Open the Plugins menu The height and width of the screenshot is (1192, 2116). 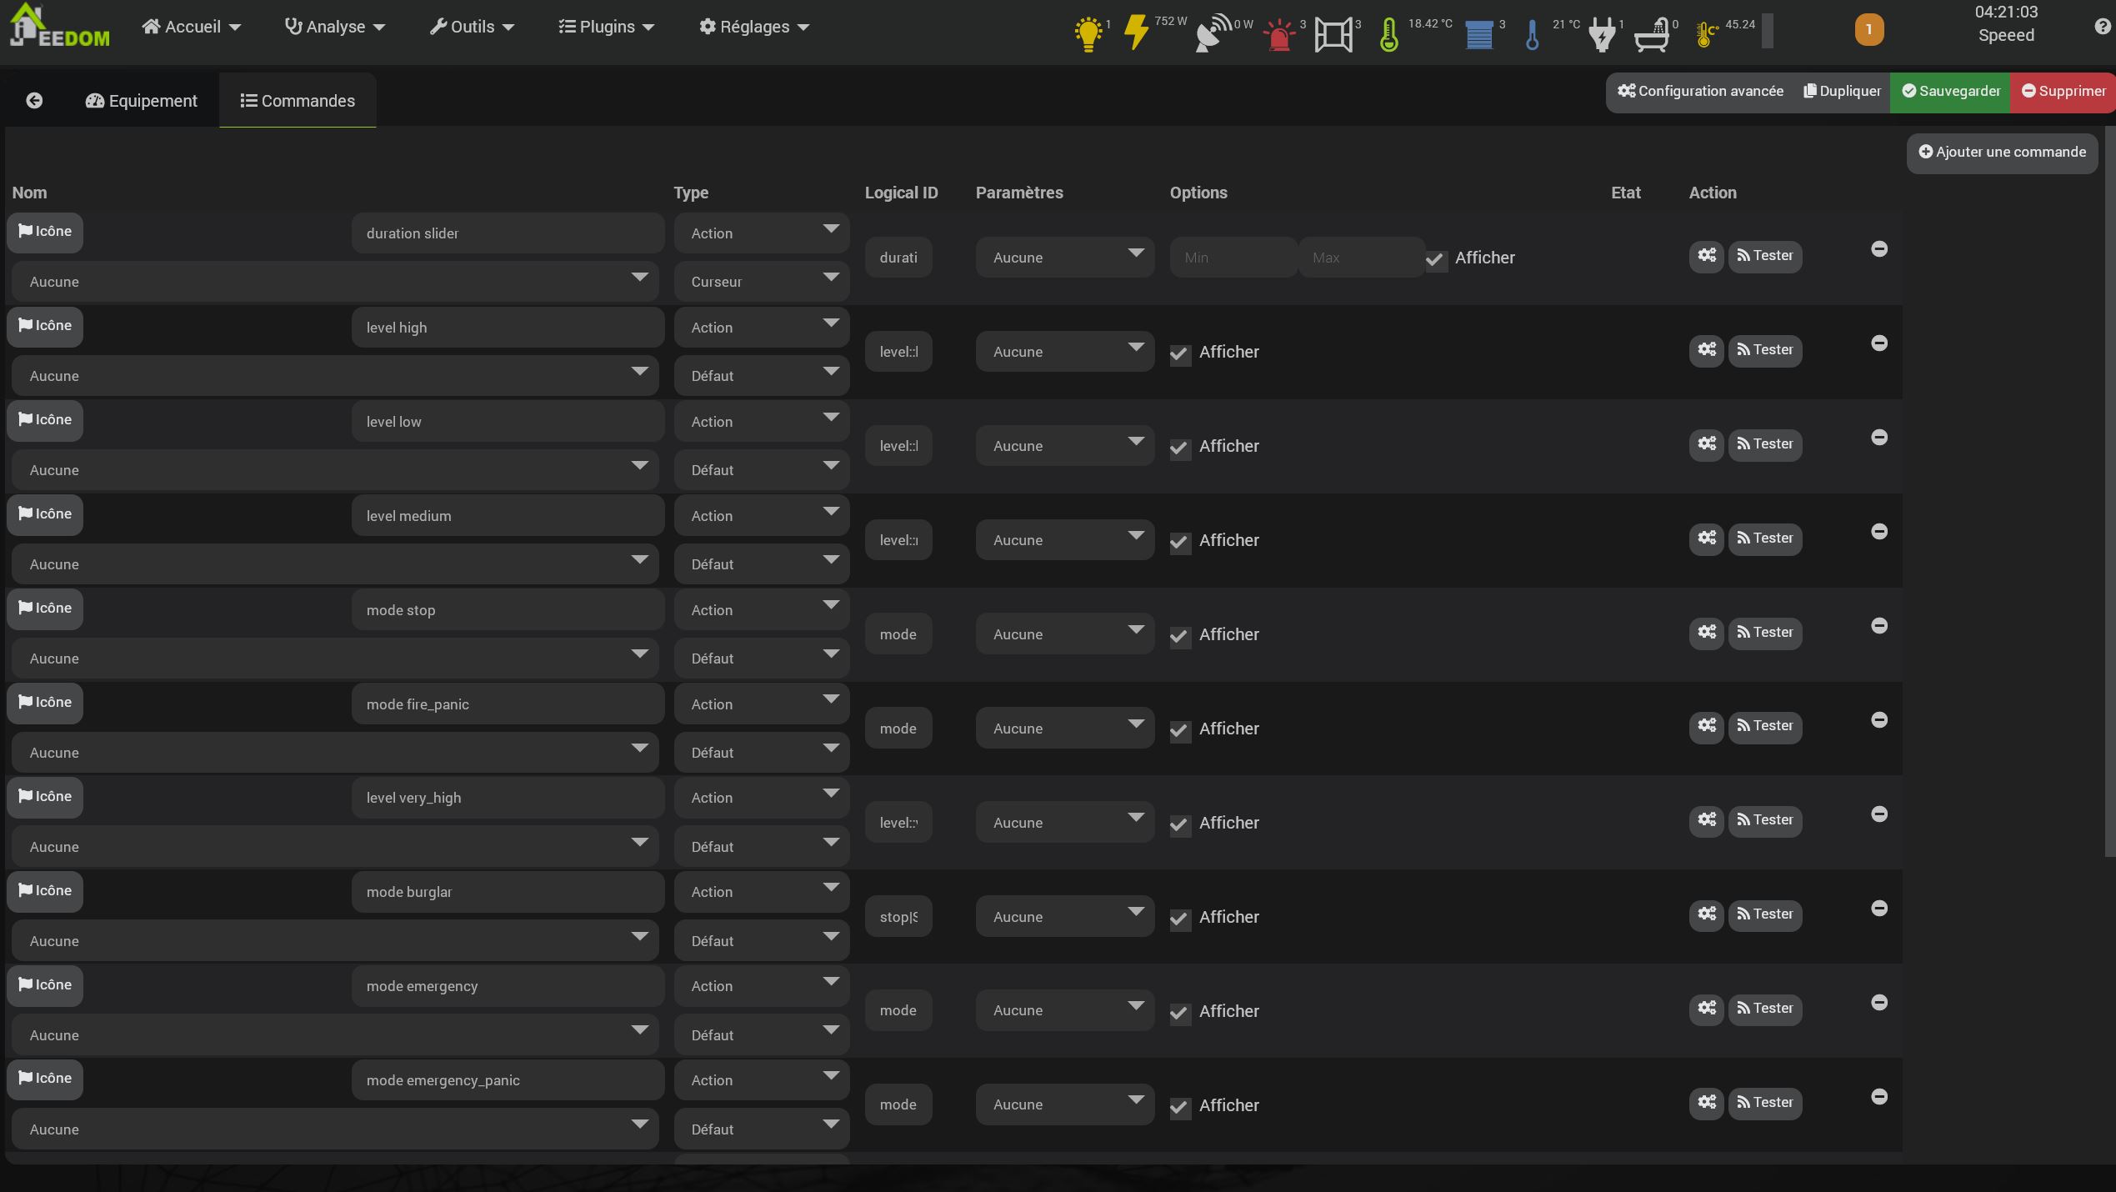click(x=606, y=27)
